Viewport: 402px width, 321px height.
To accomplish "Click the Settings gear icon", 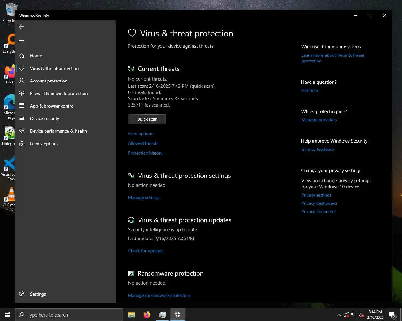I will pos(22,294).
